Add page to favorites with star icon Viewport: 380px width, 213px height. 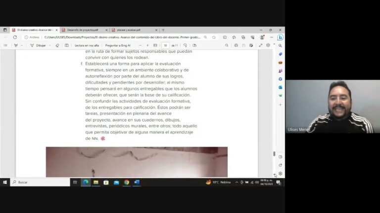tap(214, 37)
